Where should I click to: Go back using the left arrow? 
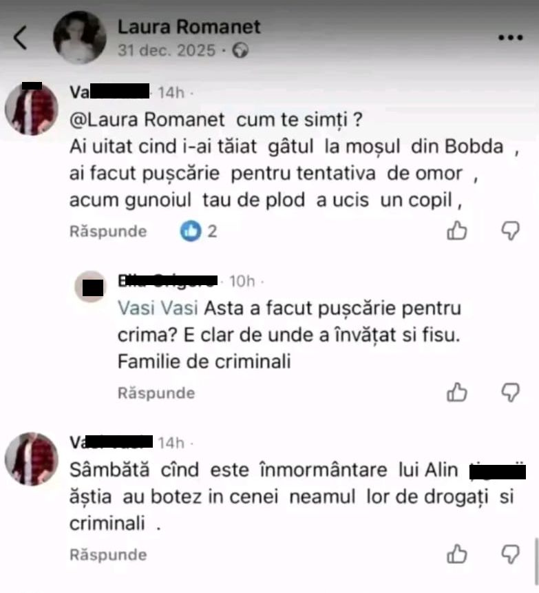pos(20,37)
